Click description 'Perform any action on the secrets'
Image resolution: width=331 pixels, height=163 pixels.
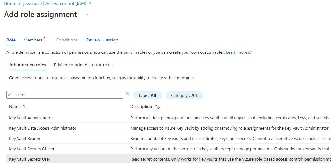click(230, 149)
